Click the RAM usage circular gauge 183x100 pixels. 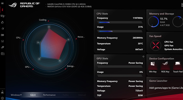click(x=153, y=22)
